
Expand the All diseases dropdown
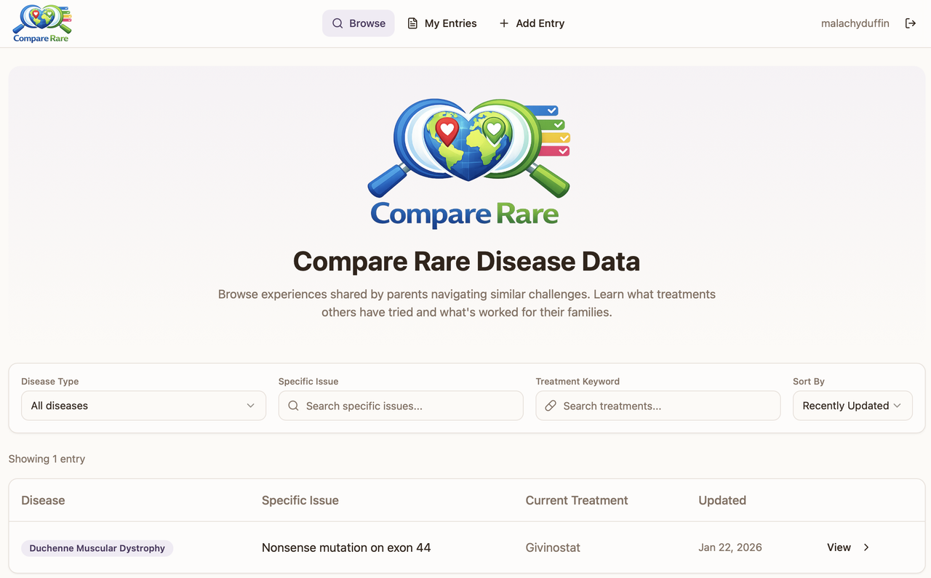tap(143, 406)
